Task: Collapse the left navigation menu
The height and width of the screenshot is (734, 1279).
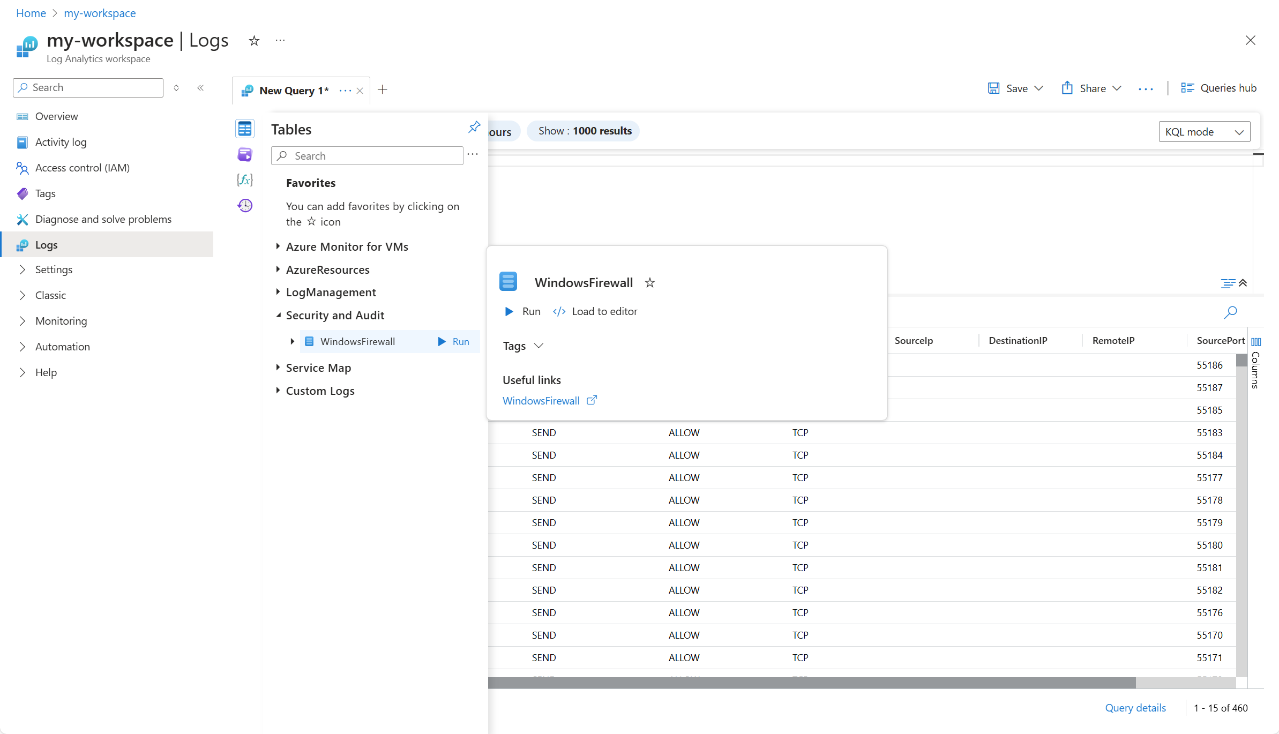Action: pos(200,88)
